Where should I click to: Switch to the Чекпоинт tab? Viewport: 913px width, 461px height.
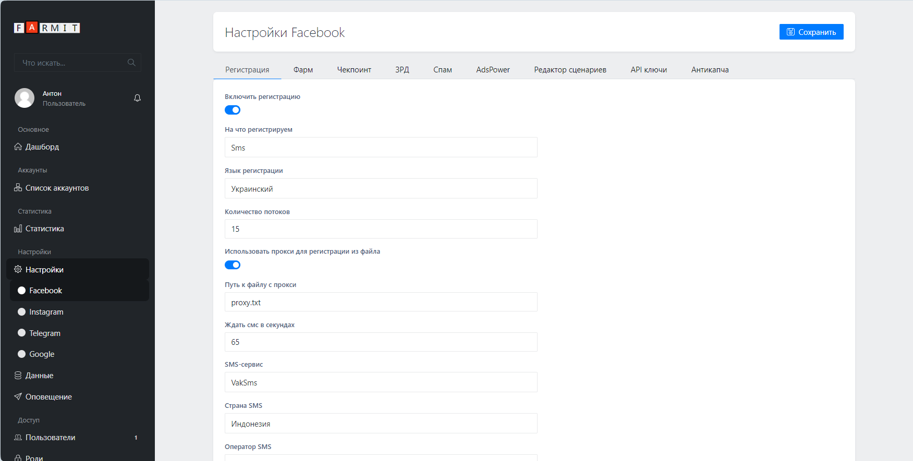(x=354, y=70)
